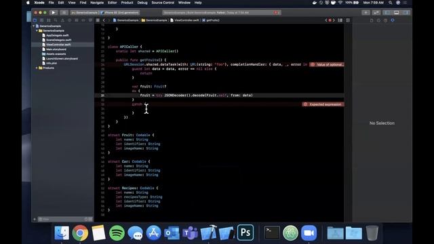
Task: Jump to previous issue arrow
Action: click(x=326, y=20)
